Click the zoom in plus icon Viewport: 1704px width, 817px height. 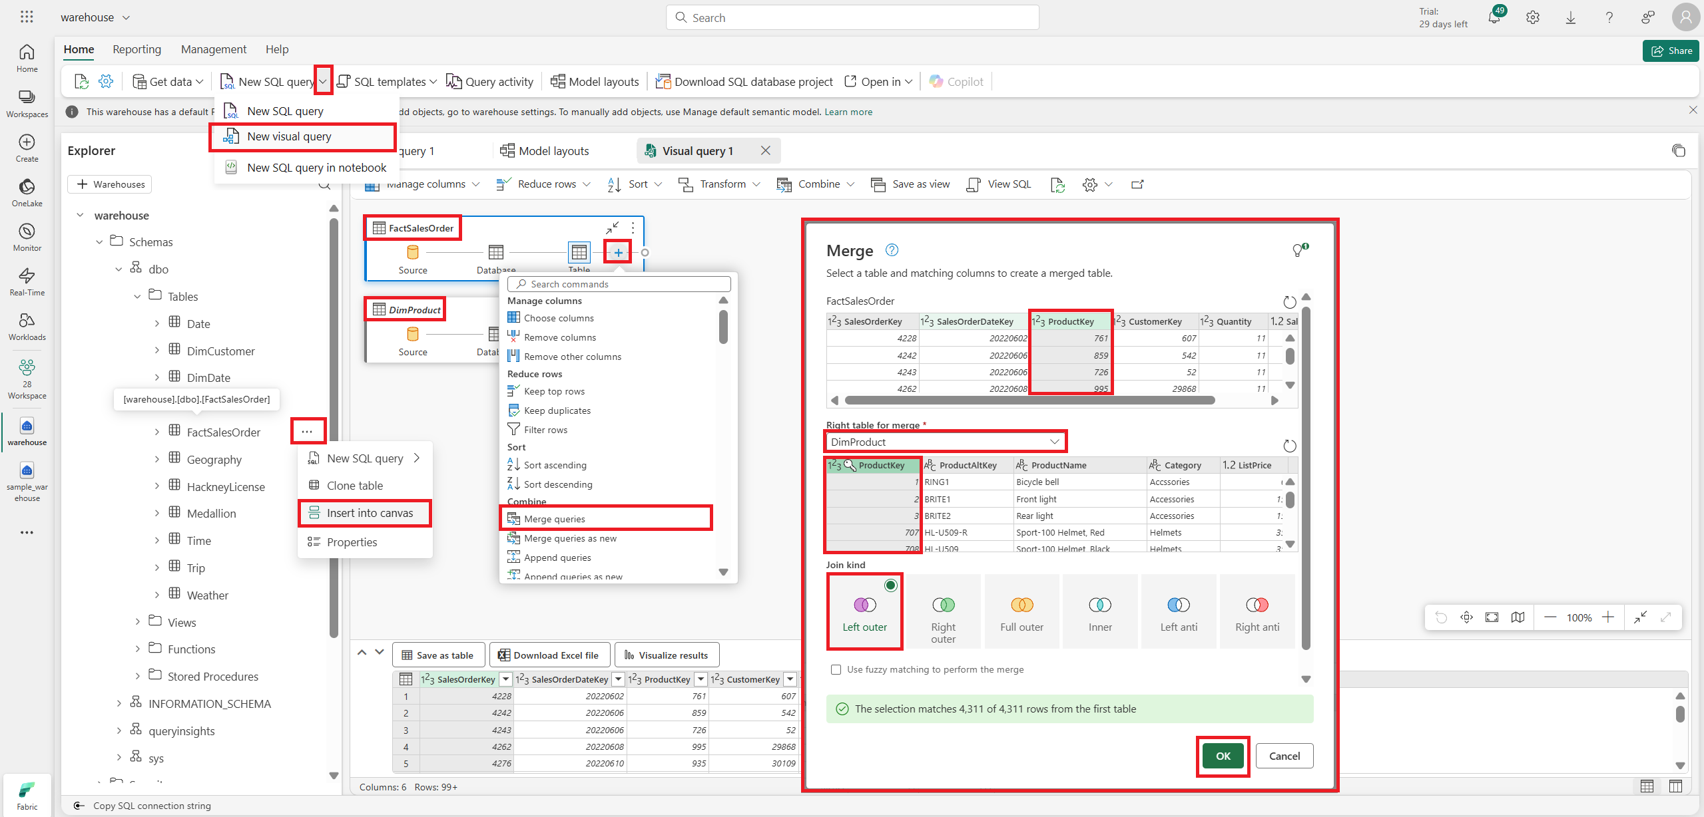pos(1608,617)
